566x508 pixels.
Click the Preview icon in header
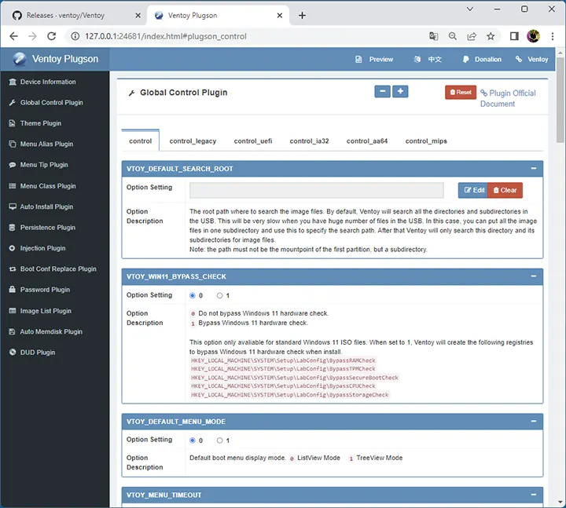point(358,60)
